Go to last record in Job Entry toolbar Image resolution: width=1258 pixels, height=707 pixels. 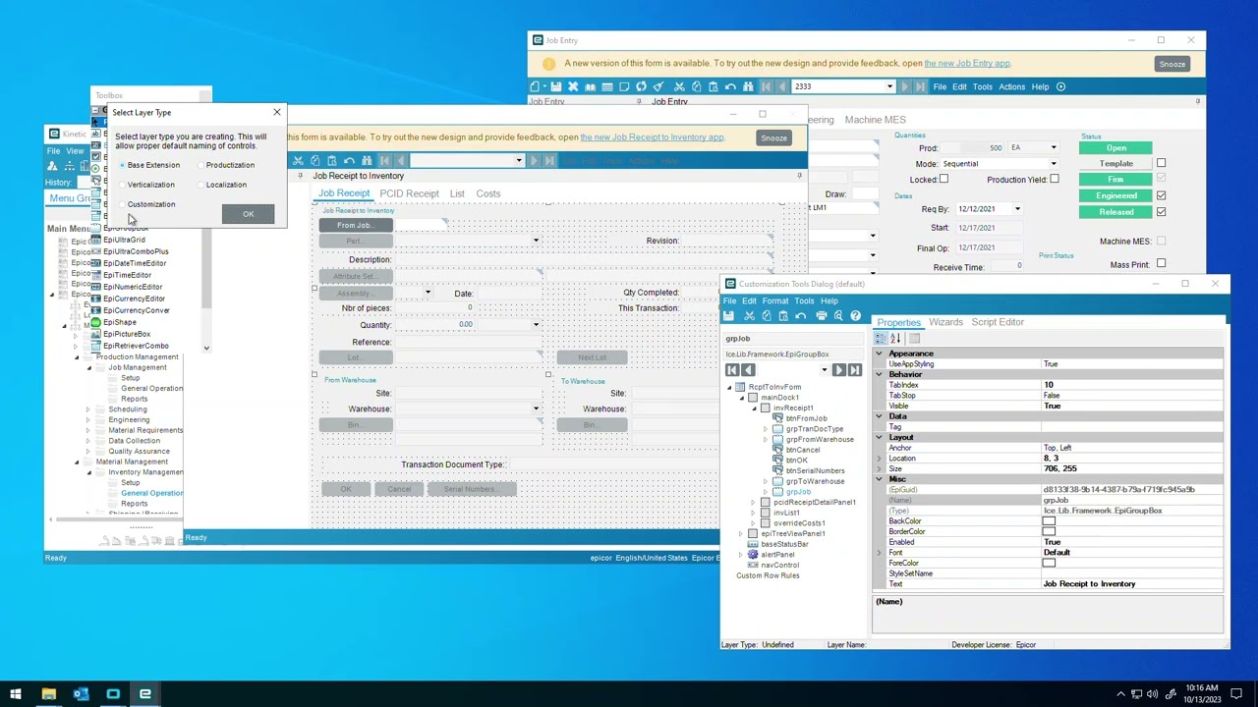click(x=921, y=86)
